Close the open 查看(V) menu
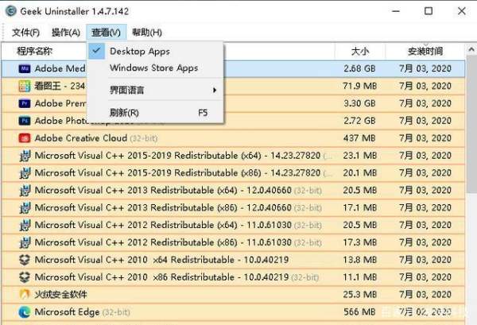This screenshot has width=477, height=325. pos(107,33)
